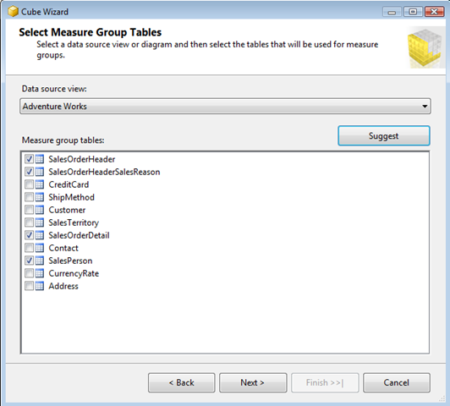Click the table icon beside CreditCard

pos(40,184)
